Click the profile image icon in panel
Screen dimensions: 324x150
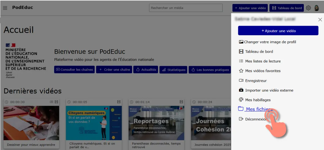[241, 42]
